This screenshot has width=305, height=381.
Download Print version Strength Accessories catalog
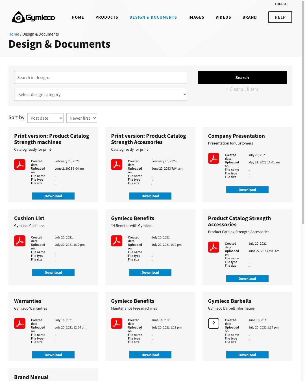pyautogui.click(x=150, y=196)
